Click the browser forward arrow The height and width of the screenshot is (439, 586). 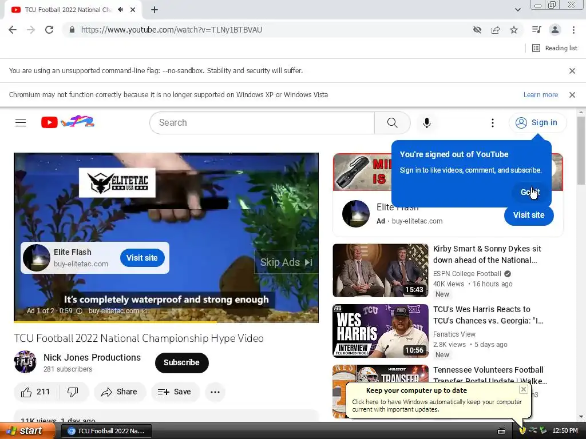(x=31, y=30)
